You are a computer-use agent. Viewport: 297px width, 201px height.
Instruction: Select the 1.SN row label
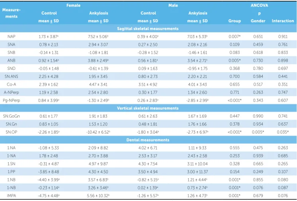point(12,164)
